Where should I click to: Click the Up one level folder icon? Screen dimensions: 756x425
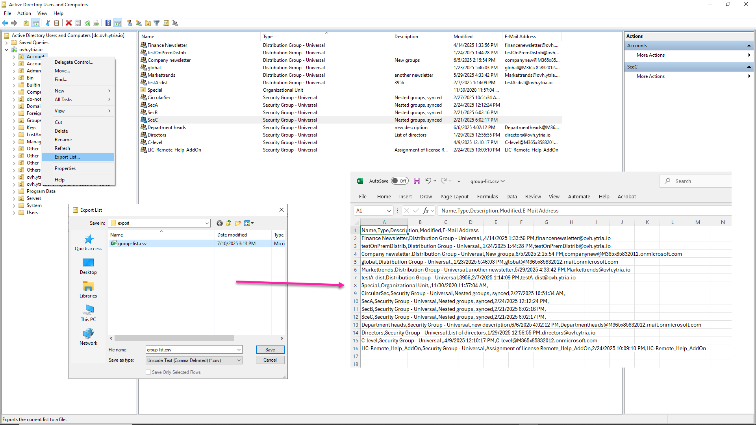tap(26, 23)
